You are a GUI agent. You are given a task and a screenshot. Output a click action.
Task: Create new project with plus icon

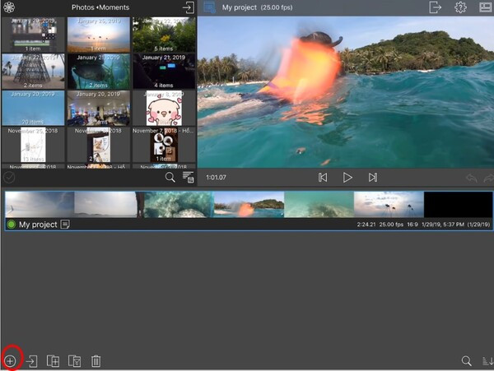click(x=10, y=361)
